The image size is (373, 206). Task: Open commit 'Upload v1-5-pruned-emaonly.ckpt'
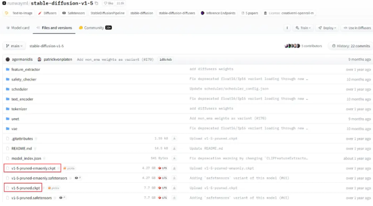click(x=222, y=168)
